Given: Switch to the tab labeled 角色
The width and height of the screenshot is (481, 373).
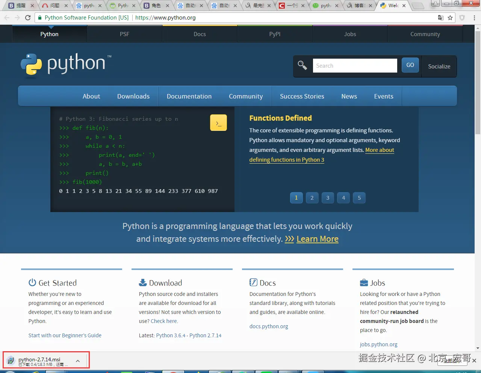Looking at the screenshot, I should [156, 6].
